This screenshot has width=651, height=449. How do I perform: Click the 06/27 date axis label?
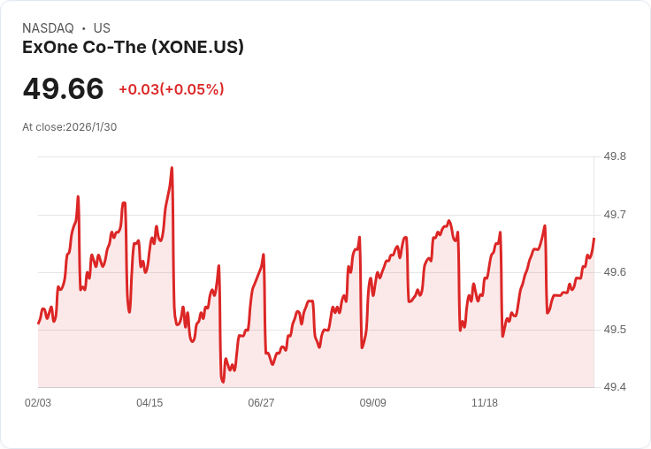(x=261, y=403)
